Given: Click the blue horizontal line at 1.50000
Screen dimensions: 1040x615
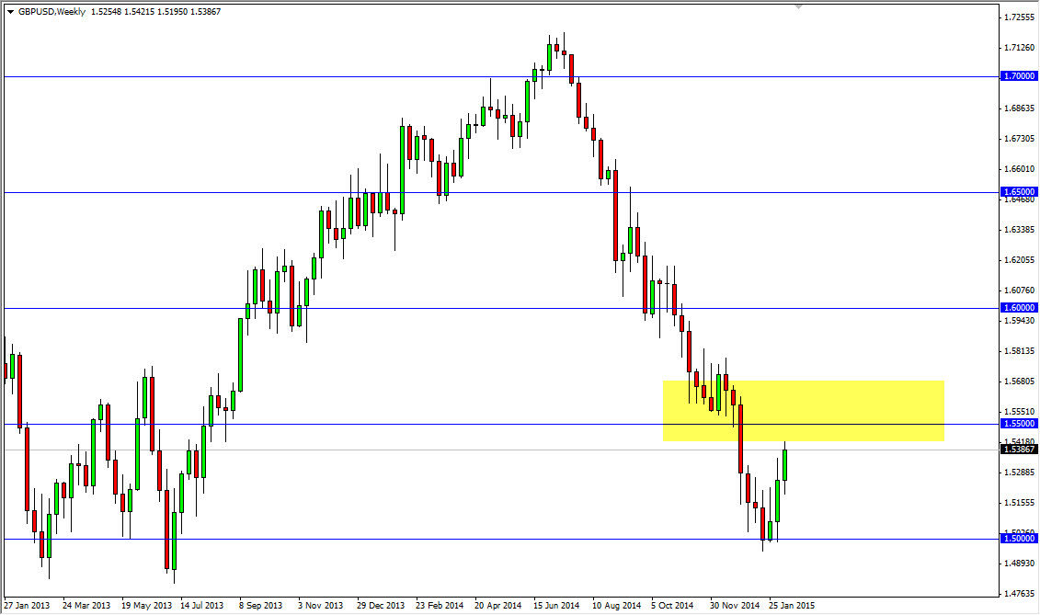Looking at the screenshot, I should [x=368, y=538].
